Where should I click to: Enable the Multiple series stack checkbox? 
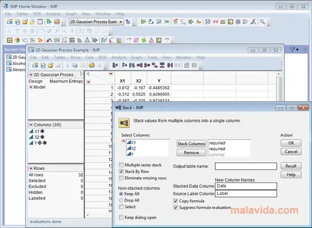(x=121, y=165)
